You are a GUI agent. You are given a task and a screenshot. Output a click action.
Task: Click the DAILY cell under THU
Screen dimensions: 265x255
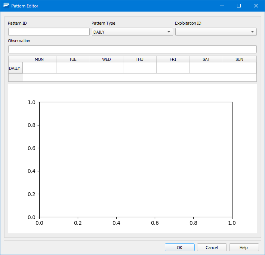(139, 68)
